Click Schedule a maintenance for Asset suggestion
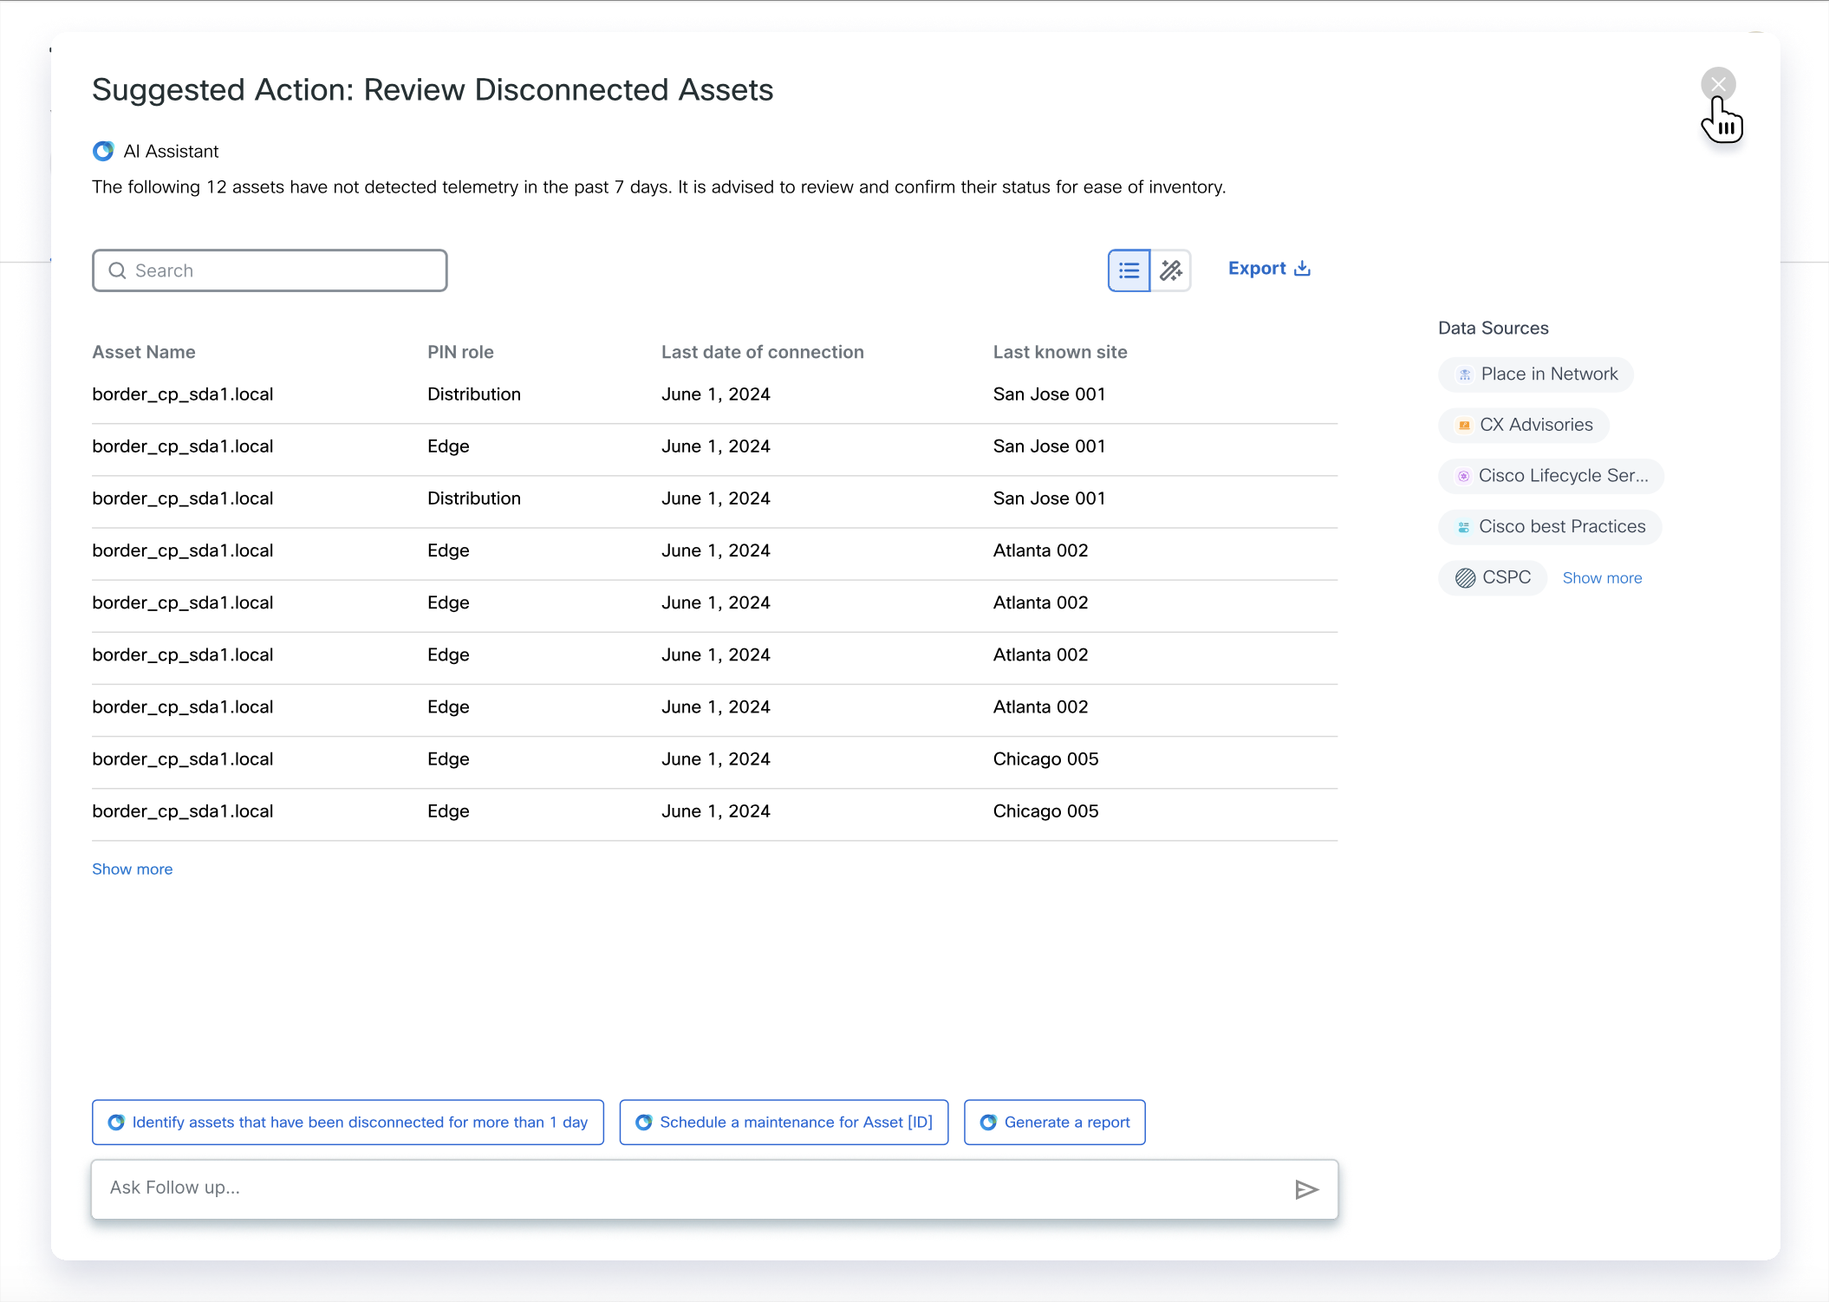1829x1302 pixels. coord(784,1123)
